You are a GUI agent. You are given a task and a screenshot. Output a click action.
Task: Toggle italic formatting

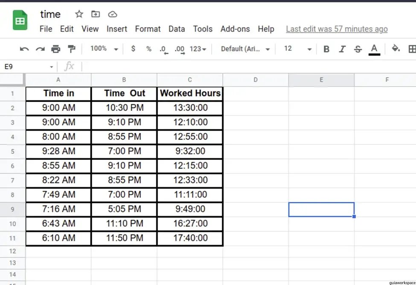[342, 49]
